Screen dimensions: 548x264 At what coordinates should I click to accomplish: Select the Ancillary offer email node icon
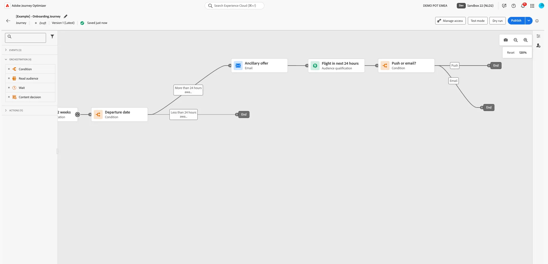[238, 66]
